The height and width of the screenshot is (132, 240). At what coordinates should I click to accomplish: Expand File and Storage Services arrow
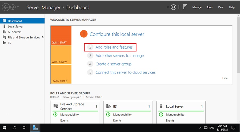pos(43,37)
